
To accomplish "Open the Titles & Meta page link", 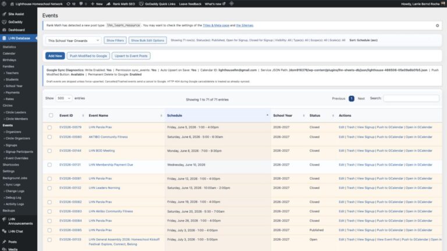I will point(216,26).
